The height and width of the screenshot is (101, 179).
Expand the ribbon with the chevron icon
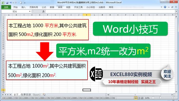click(161, 7)
